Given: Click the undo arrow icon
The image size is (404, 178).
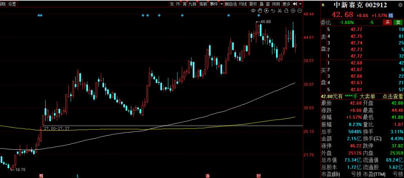Looking at the screenshot, I should (x=273, y=11).
